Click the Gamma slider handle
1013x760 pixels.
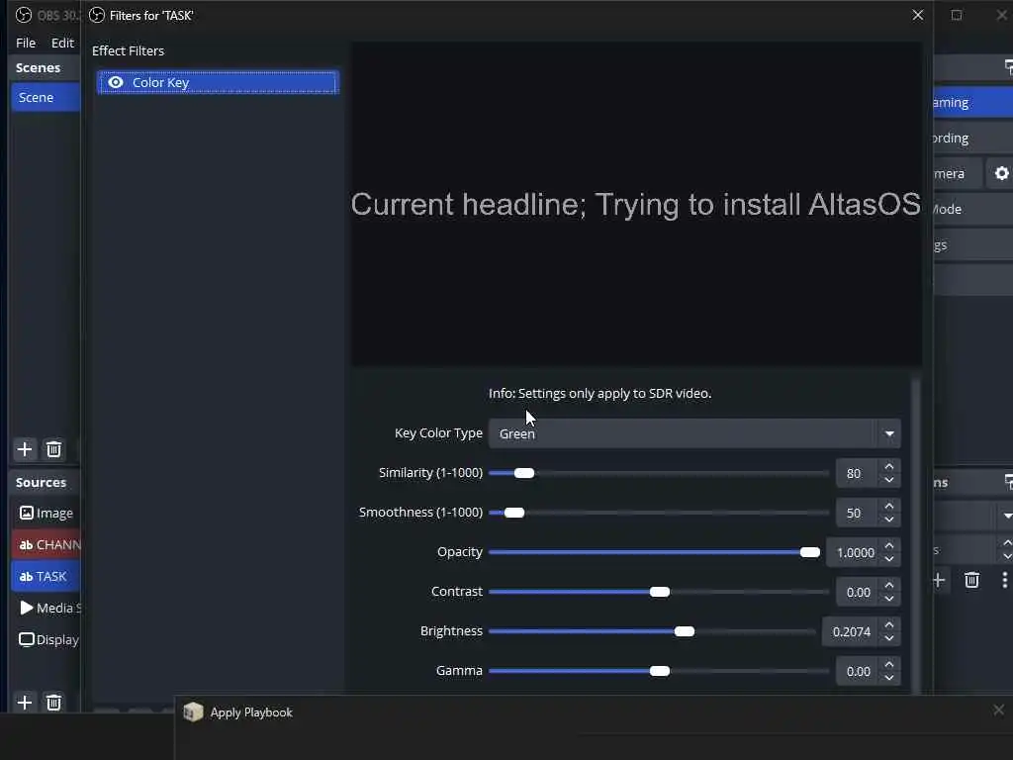660,671
